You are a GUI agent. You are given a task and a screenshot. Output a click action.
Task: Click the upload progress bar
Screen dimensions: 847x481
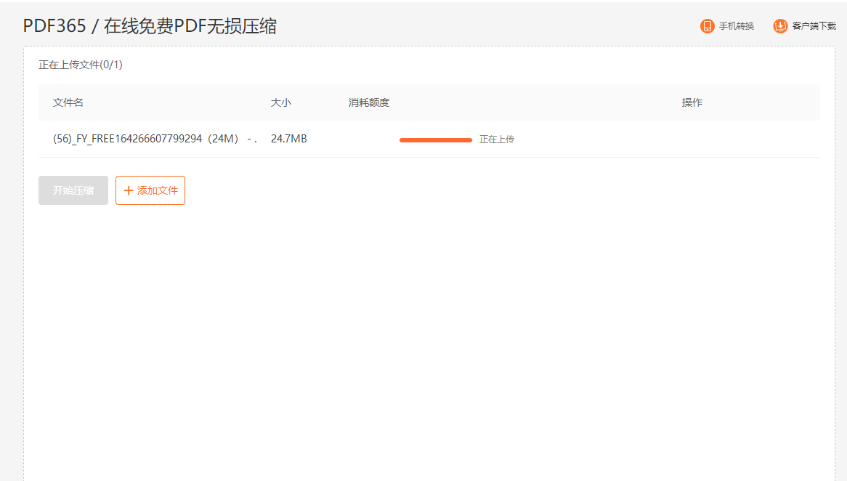tap(435, 139)
